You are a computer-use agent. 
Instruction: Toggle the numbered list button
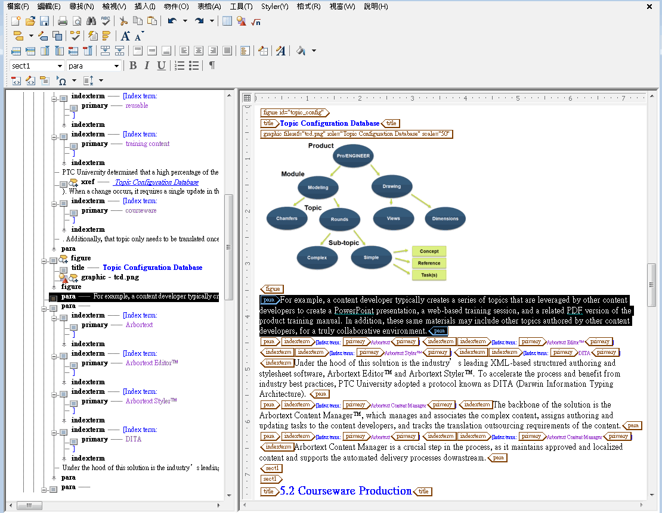pos(180,66)
